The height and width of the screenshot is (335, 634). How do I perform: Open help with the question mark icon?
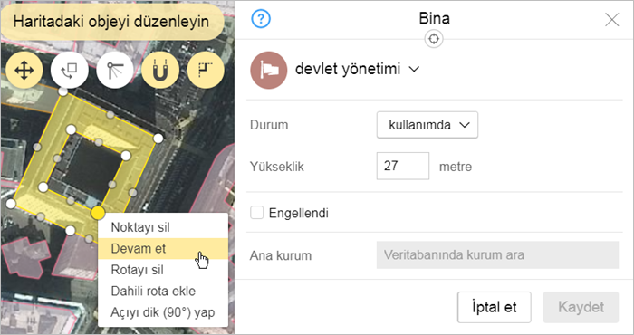tap(261, 19)
